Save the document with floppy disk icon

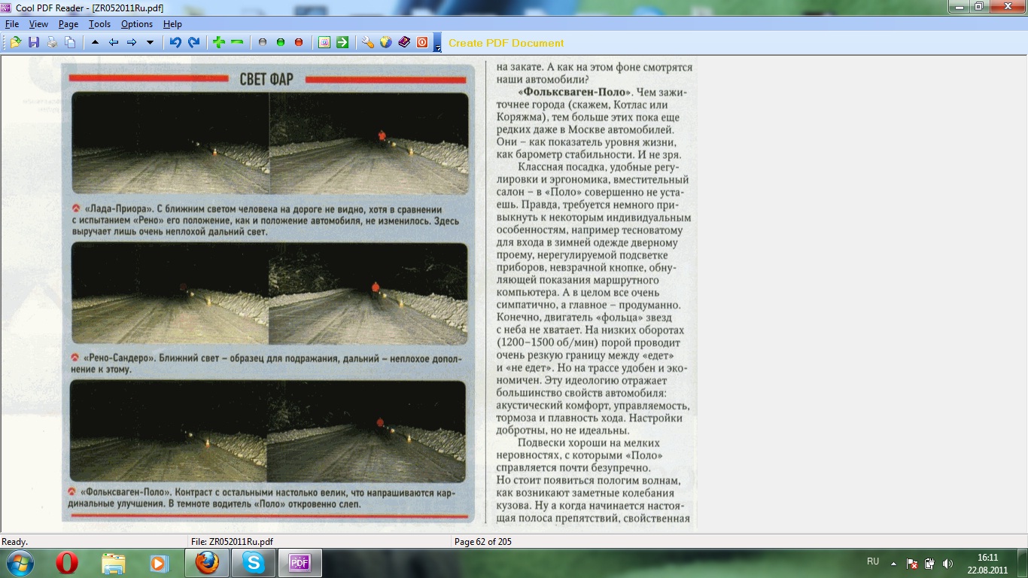click(34, 43)
